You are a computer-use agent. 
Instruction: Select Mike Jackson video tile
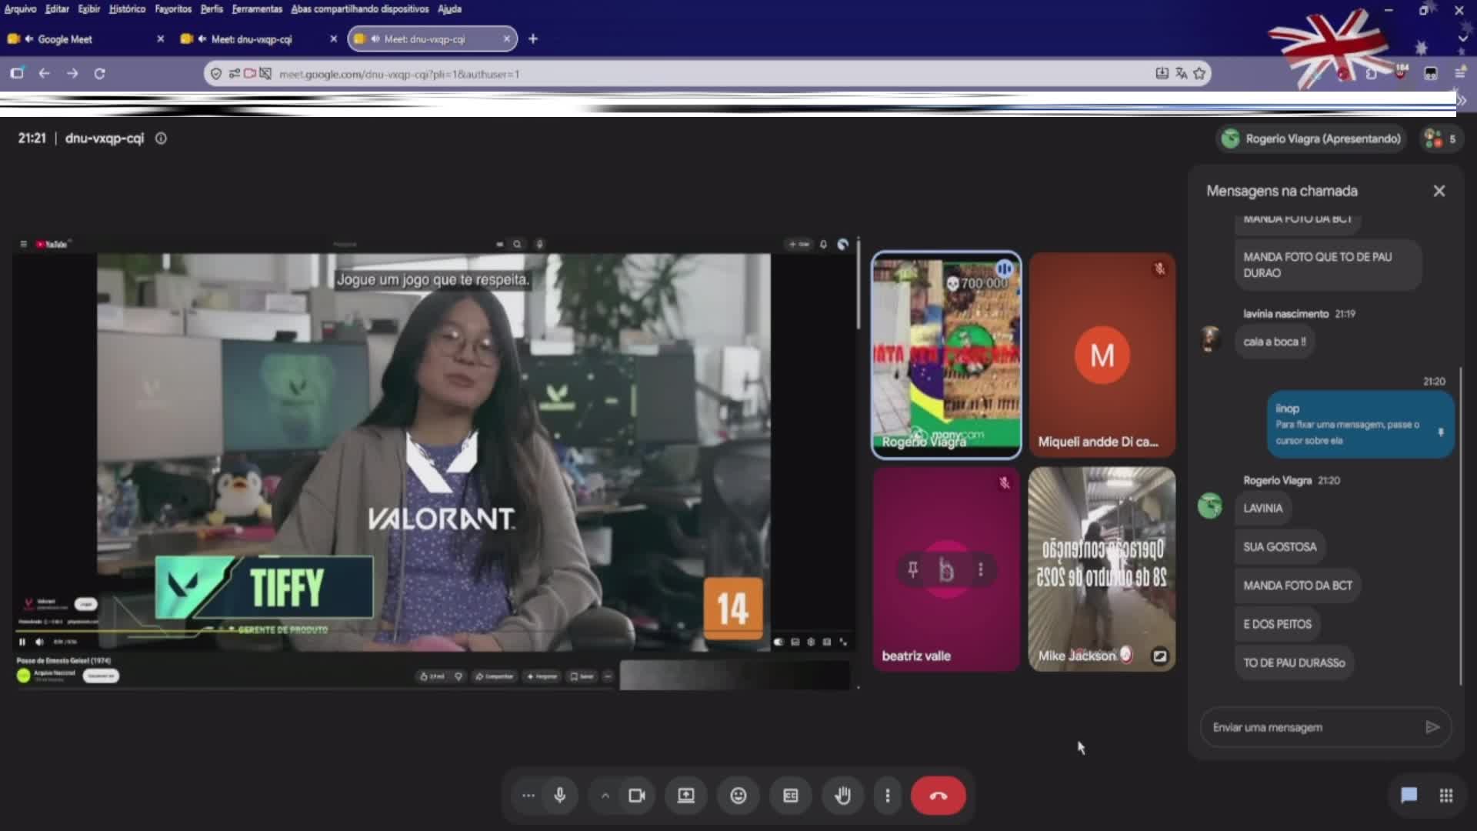coord(1102,569)
